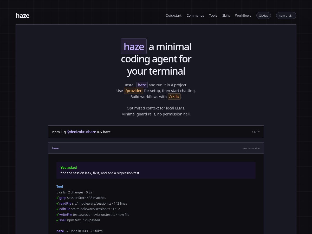This screenshot has width=312, height=234.
Task: Open the GitHub button
Action: pos(264,16)
